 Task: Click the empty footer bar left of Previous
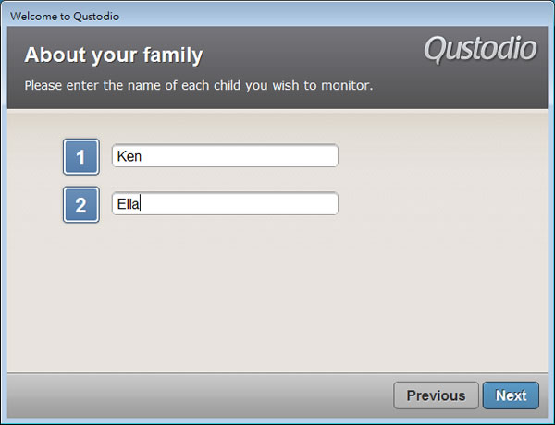point(185,395)
